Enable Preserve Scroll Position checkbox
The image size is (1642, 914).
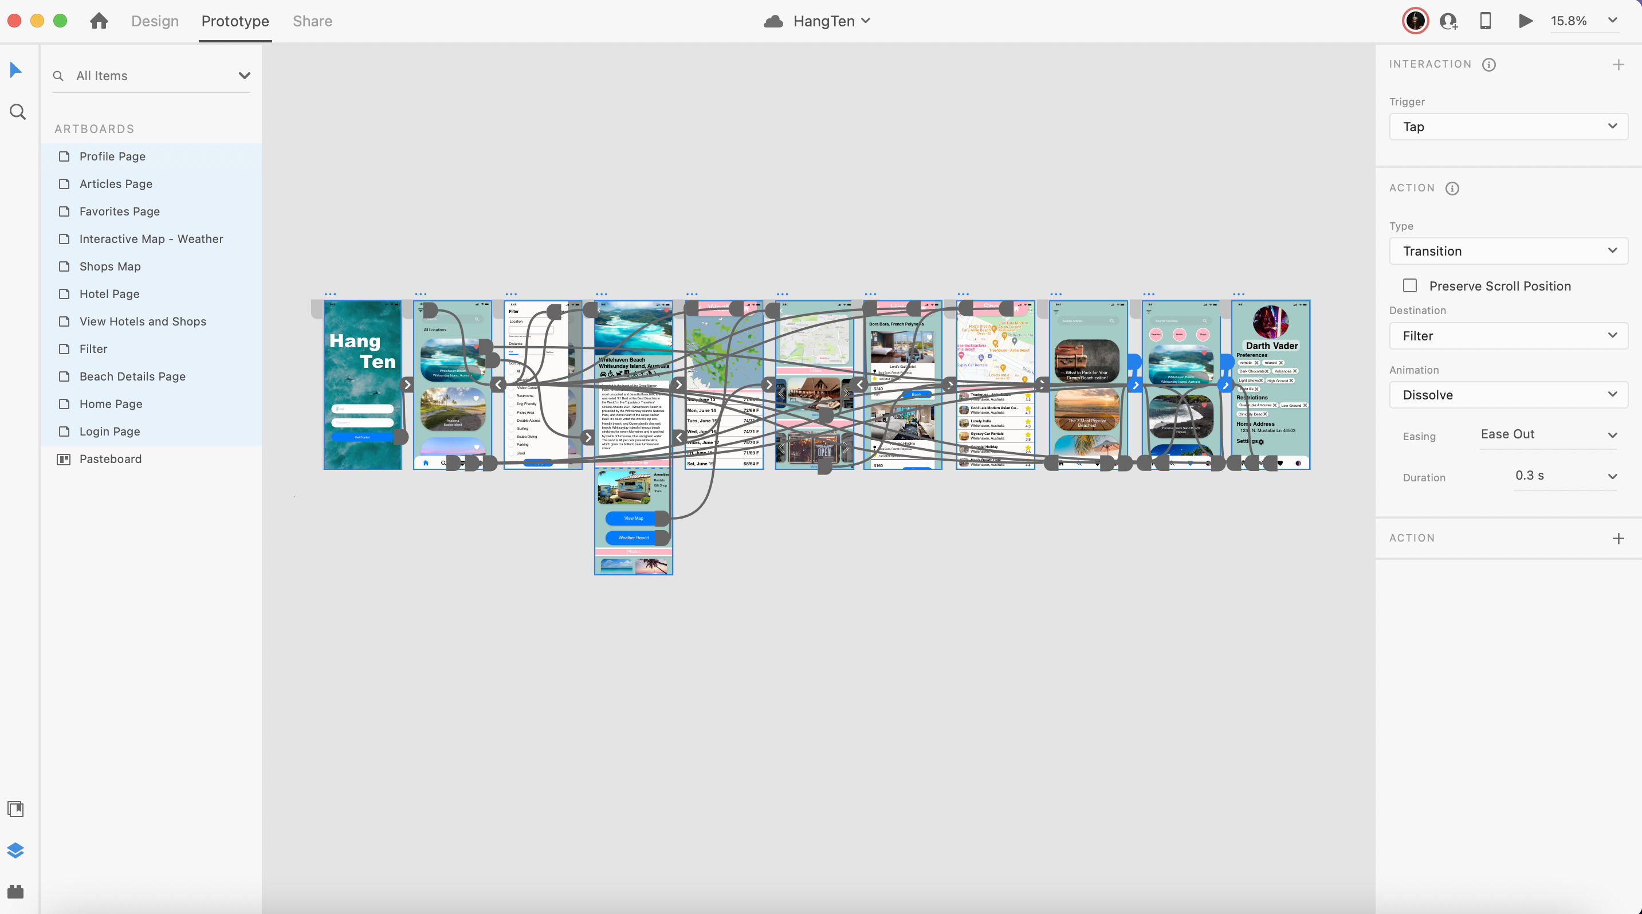pyautogui.click(x=1410, y=285)
